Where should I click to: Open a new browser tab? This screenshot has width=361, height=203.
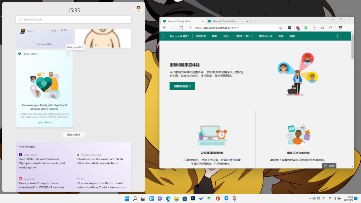pos(254,21)
